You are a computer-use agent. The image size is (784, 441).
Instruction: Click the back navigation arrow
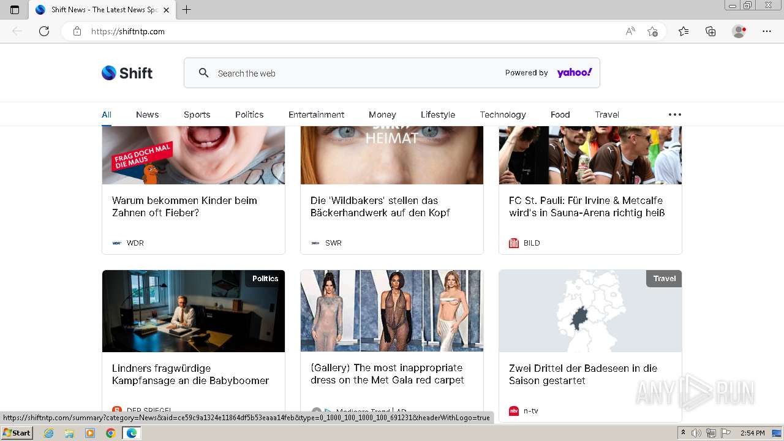(x=17, y=31)
